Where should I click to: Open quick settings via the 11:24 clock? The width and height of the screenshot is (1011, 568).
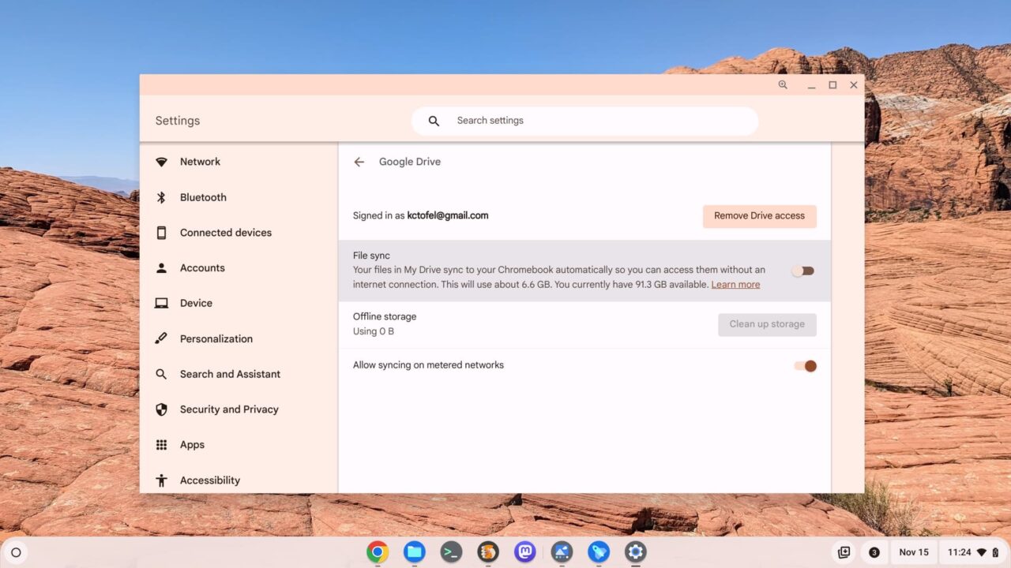973,552
